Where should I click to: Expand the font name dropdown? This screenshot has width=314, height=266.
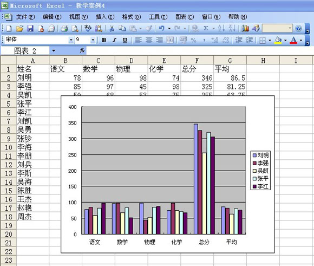(x=71, y=40)
